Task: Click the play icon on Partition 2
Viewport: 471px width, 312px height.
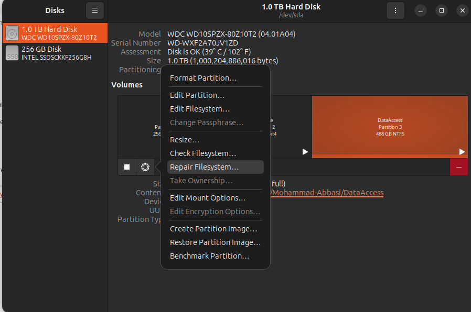Action: 305,152
